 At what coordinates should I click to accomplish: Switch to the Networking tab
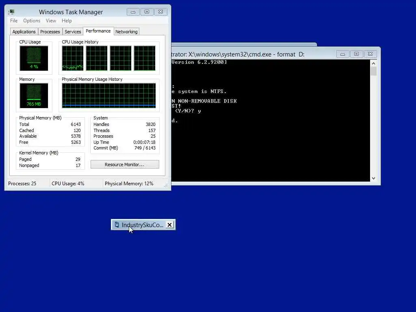coord(126,32)
